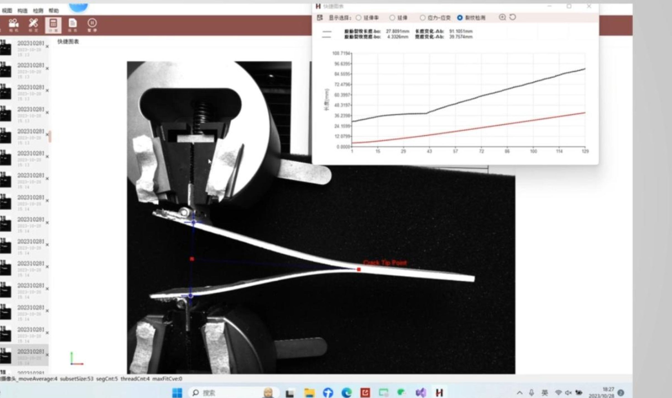Click the zoom-in magnifier icon in chart

point(502,17)
